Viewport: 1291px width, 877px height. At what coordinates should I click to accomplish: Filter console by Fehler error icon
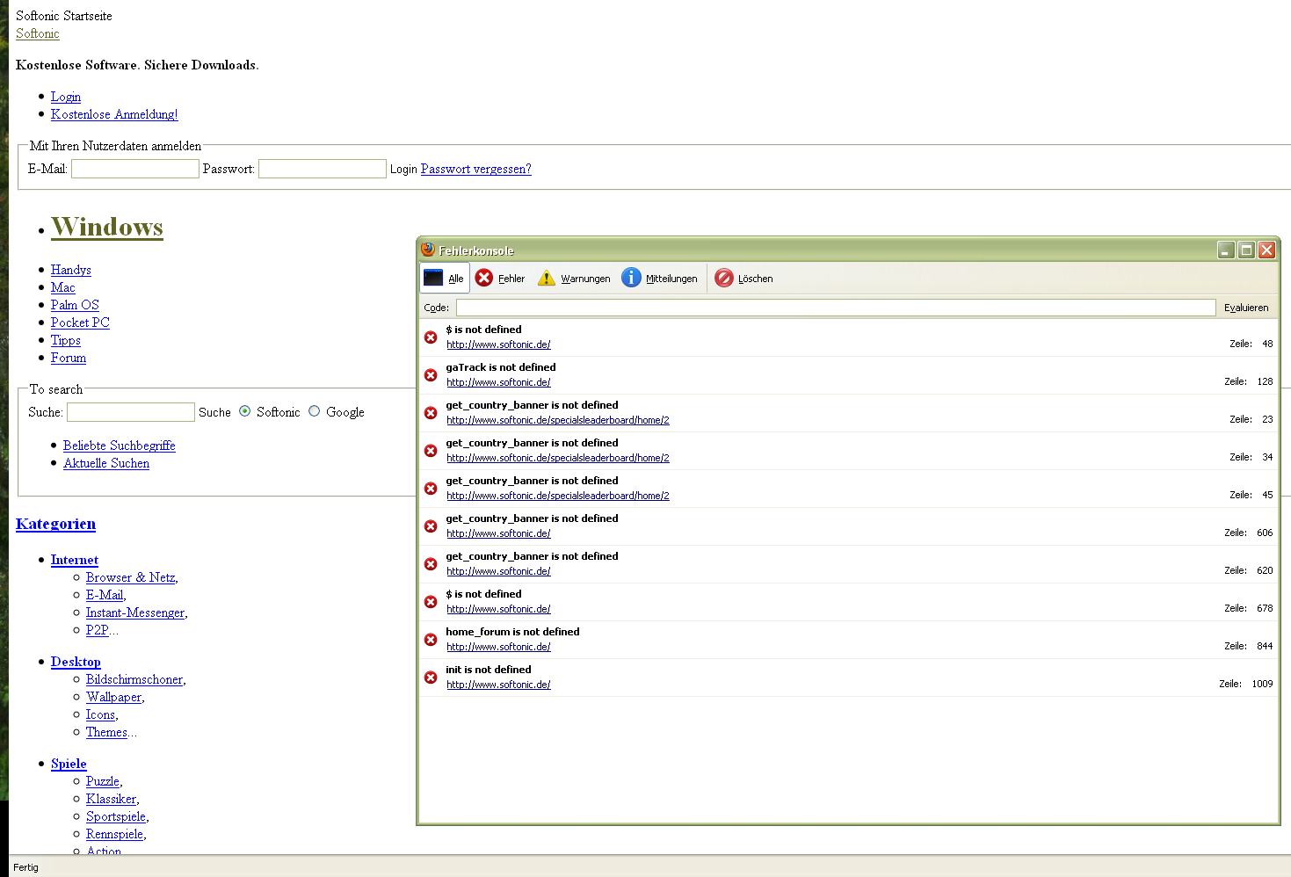point(484,278)
